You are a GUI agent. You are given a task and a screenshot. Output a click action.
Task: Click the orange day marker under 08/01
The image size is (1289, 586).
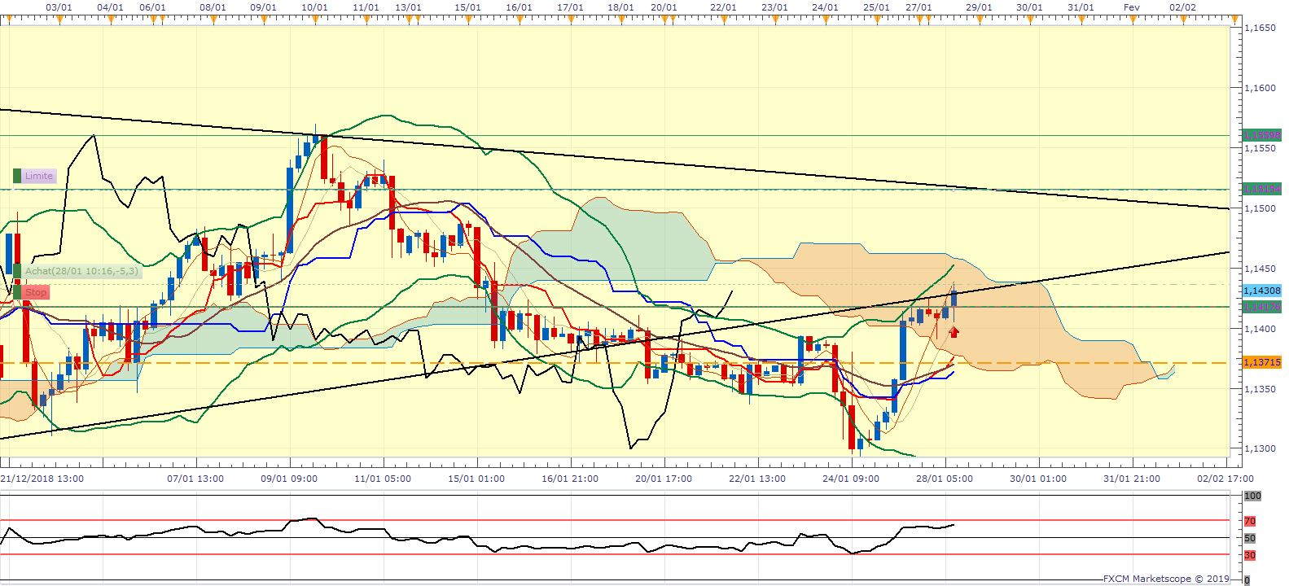point(213,20)
